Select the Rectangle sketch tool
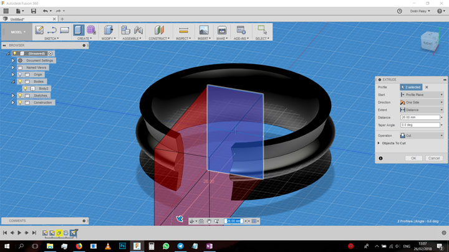The image size is (449, 252). (64, 30)
